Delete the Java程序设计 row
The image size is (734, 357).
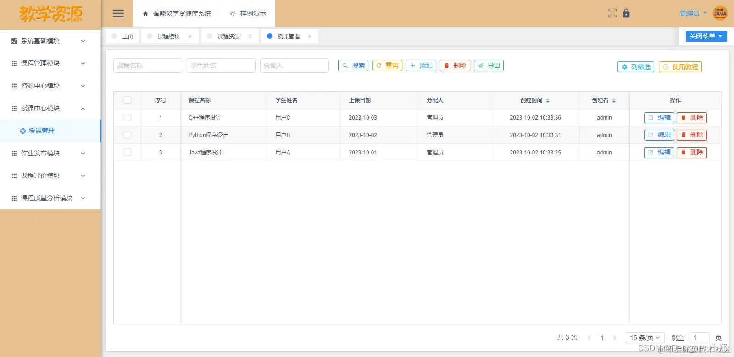(x=692, y=153)
